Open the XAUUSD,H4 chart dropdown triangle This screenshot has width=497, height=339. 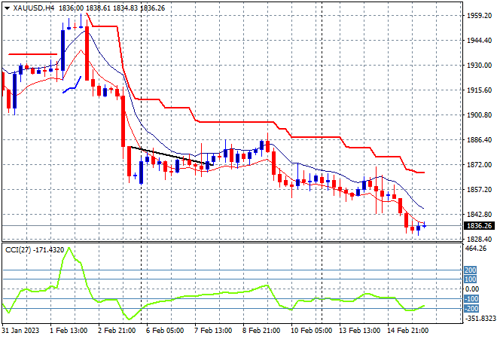[x=8, y=8]
